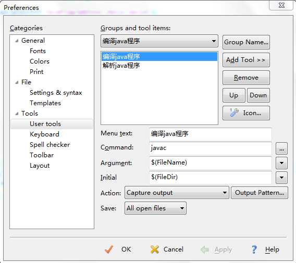Close the Preferences dialog
Image resolution: width=296 pixels, height=263 pixels.
point(281,5)
